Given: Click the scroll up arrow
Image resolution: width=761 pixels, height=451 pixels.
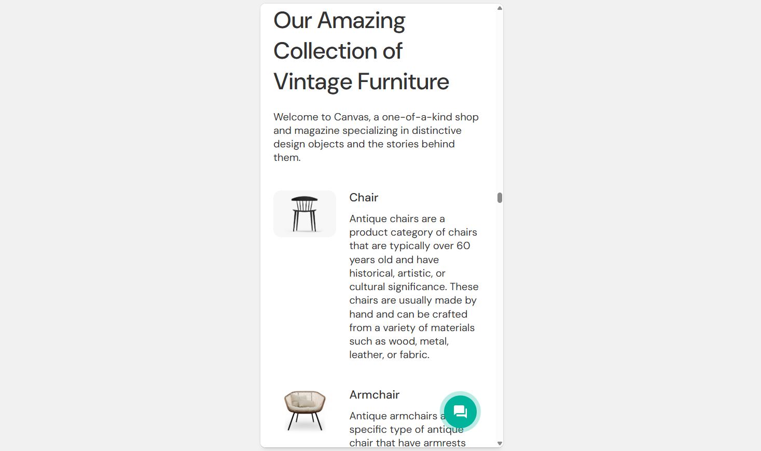Looking at the screenshot, I should pos(500,8).
